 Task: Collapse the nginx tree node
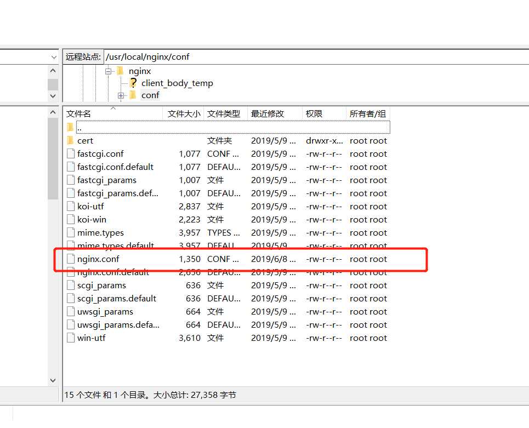pos(108,71)
